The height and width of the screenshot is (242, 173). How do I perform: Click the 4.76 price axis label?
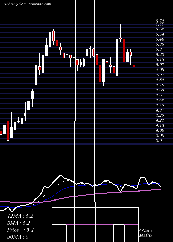coord(160,85)
